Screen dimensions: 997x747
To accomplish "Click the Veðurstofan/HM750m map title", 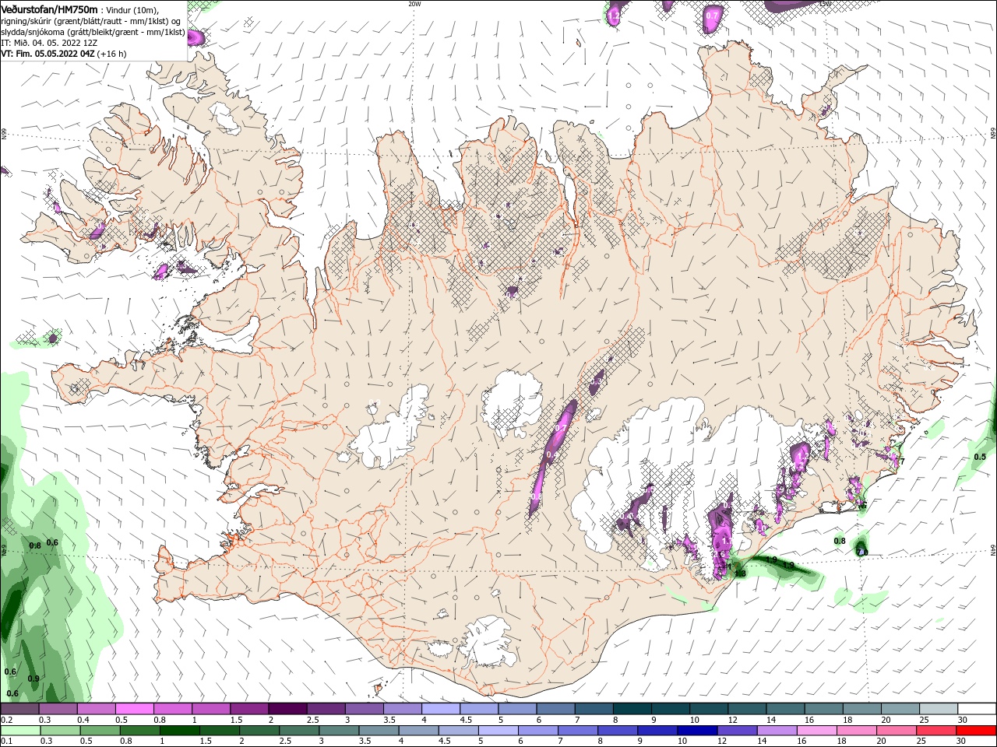I will (x=50, y=9).
